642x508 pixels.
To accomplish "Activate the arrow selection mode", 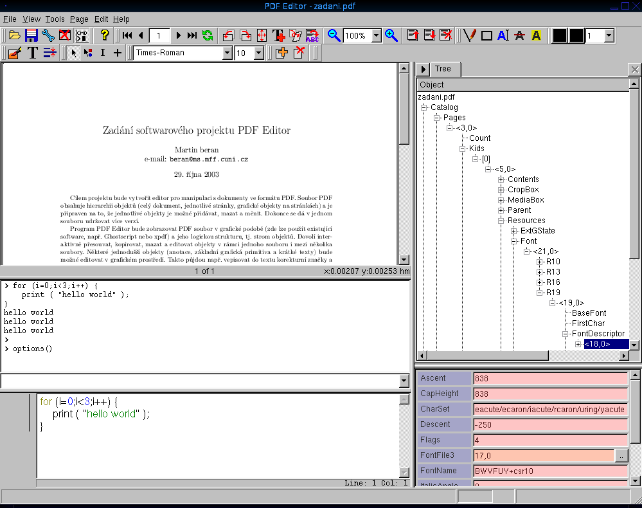I will click(x=74, y=53).
